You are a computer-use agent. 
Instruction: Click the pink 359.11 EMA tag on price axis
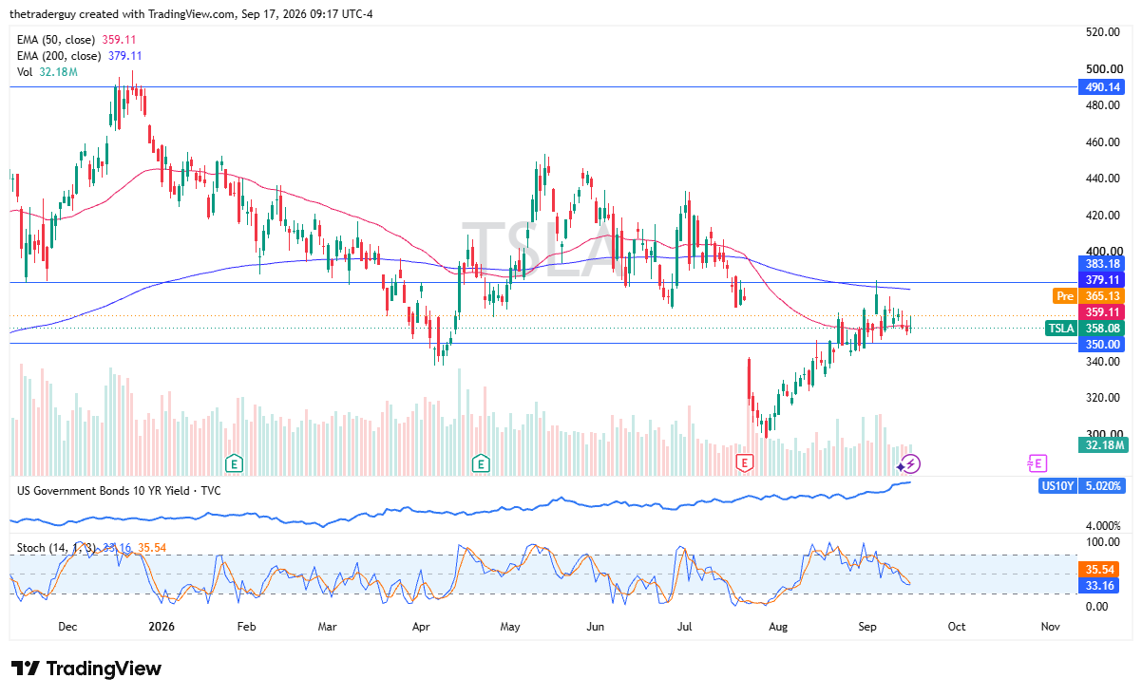(1102, 311)
